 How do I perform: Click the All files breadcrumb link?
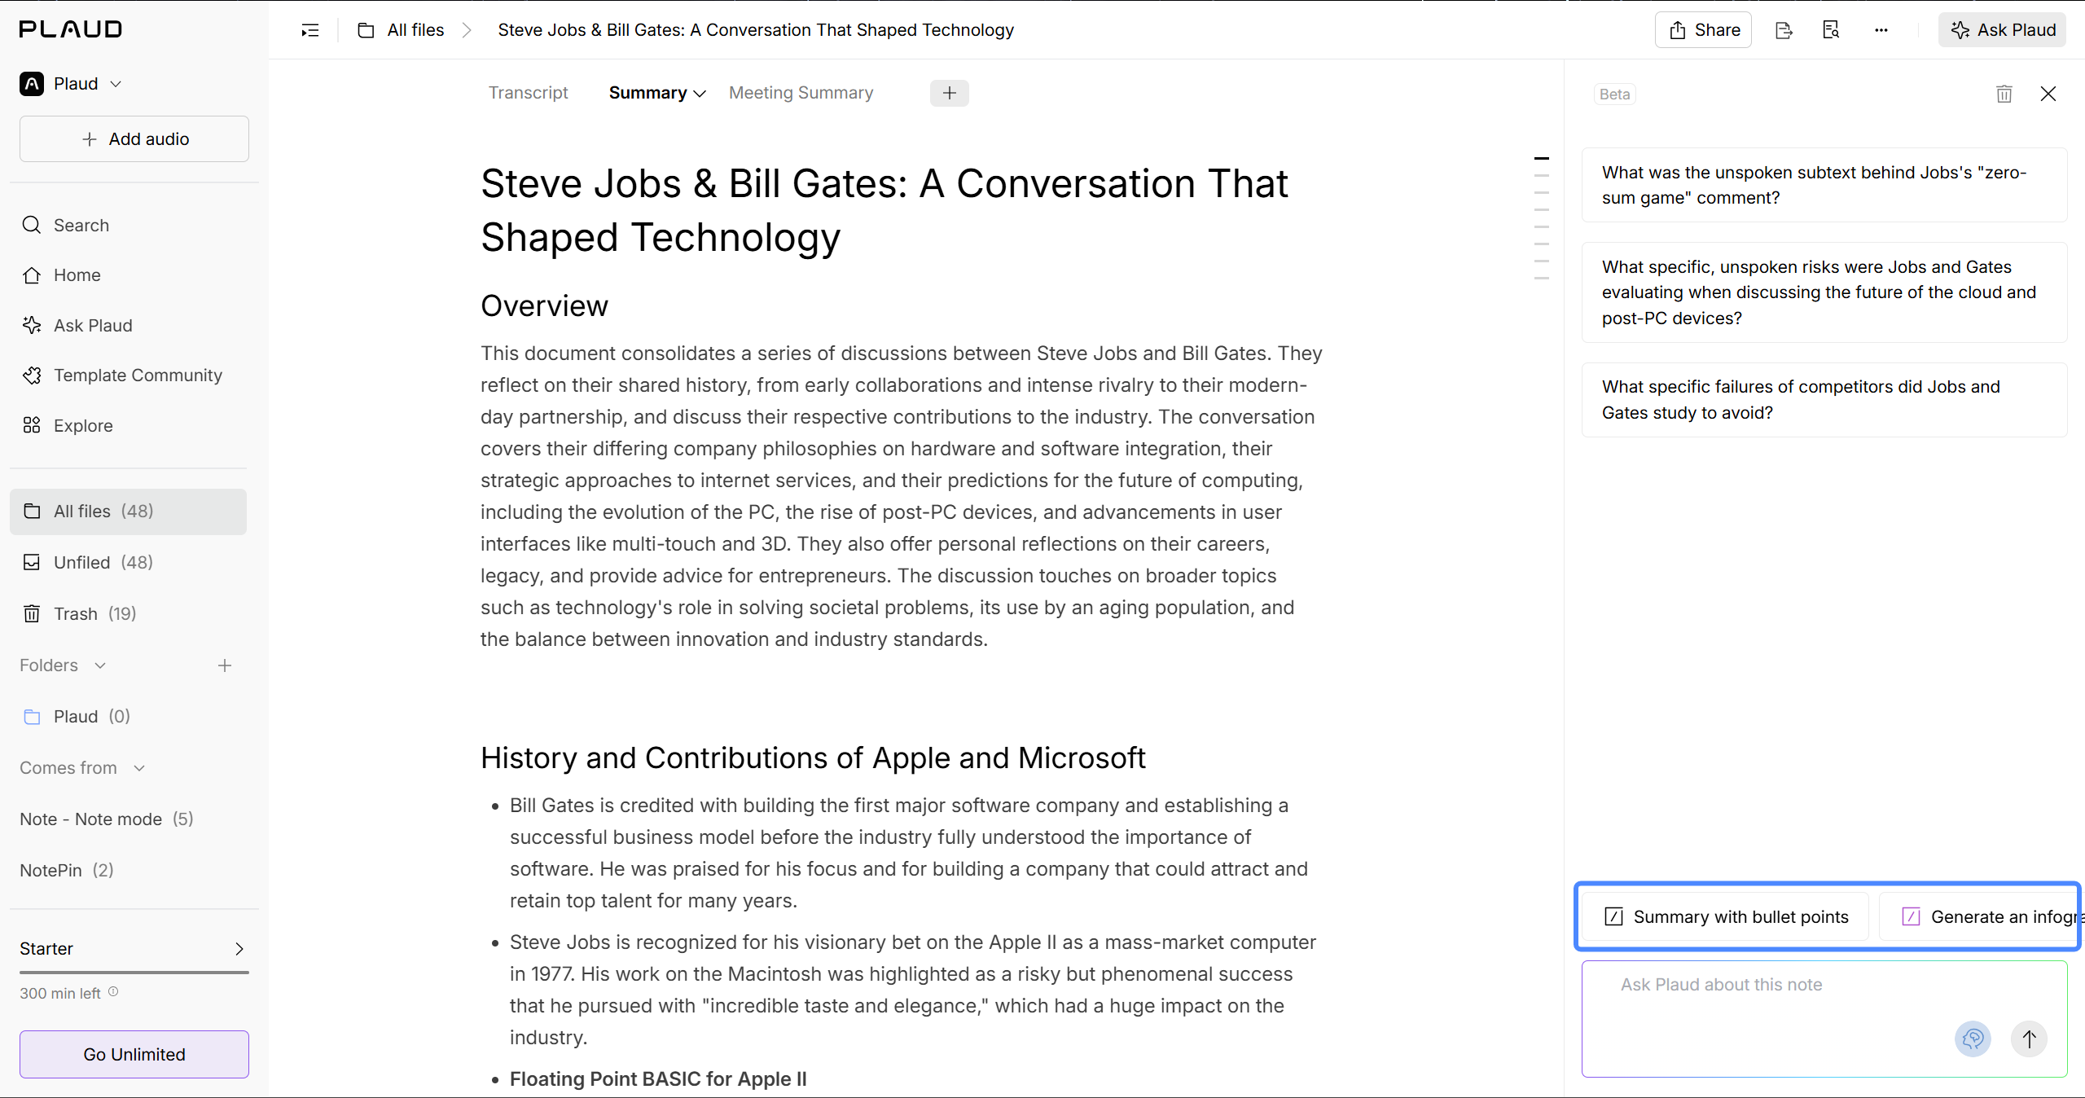pos(415,30)
